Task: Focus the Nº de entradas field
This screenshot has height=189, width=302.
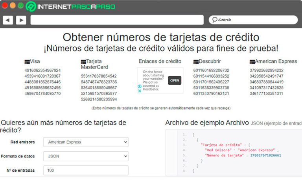Action: pos(86,170)
